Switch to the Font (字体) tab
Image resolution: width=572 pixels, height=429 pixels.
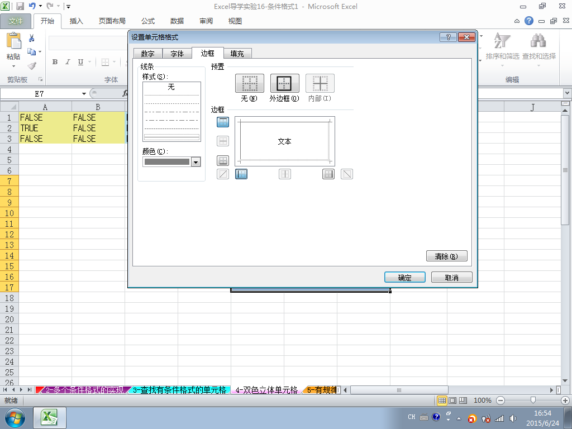177,54
